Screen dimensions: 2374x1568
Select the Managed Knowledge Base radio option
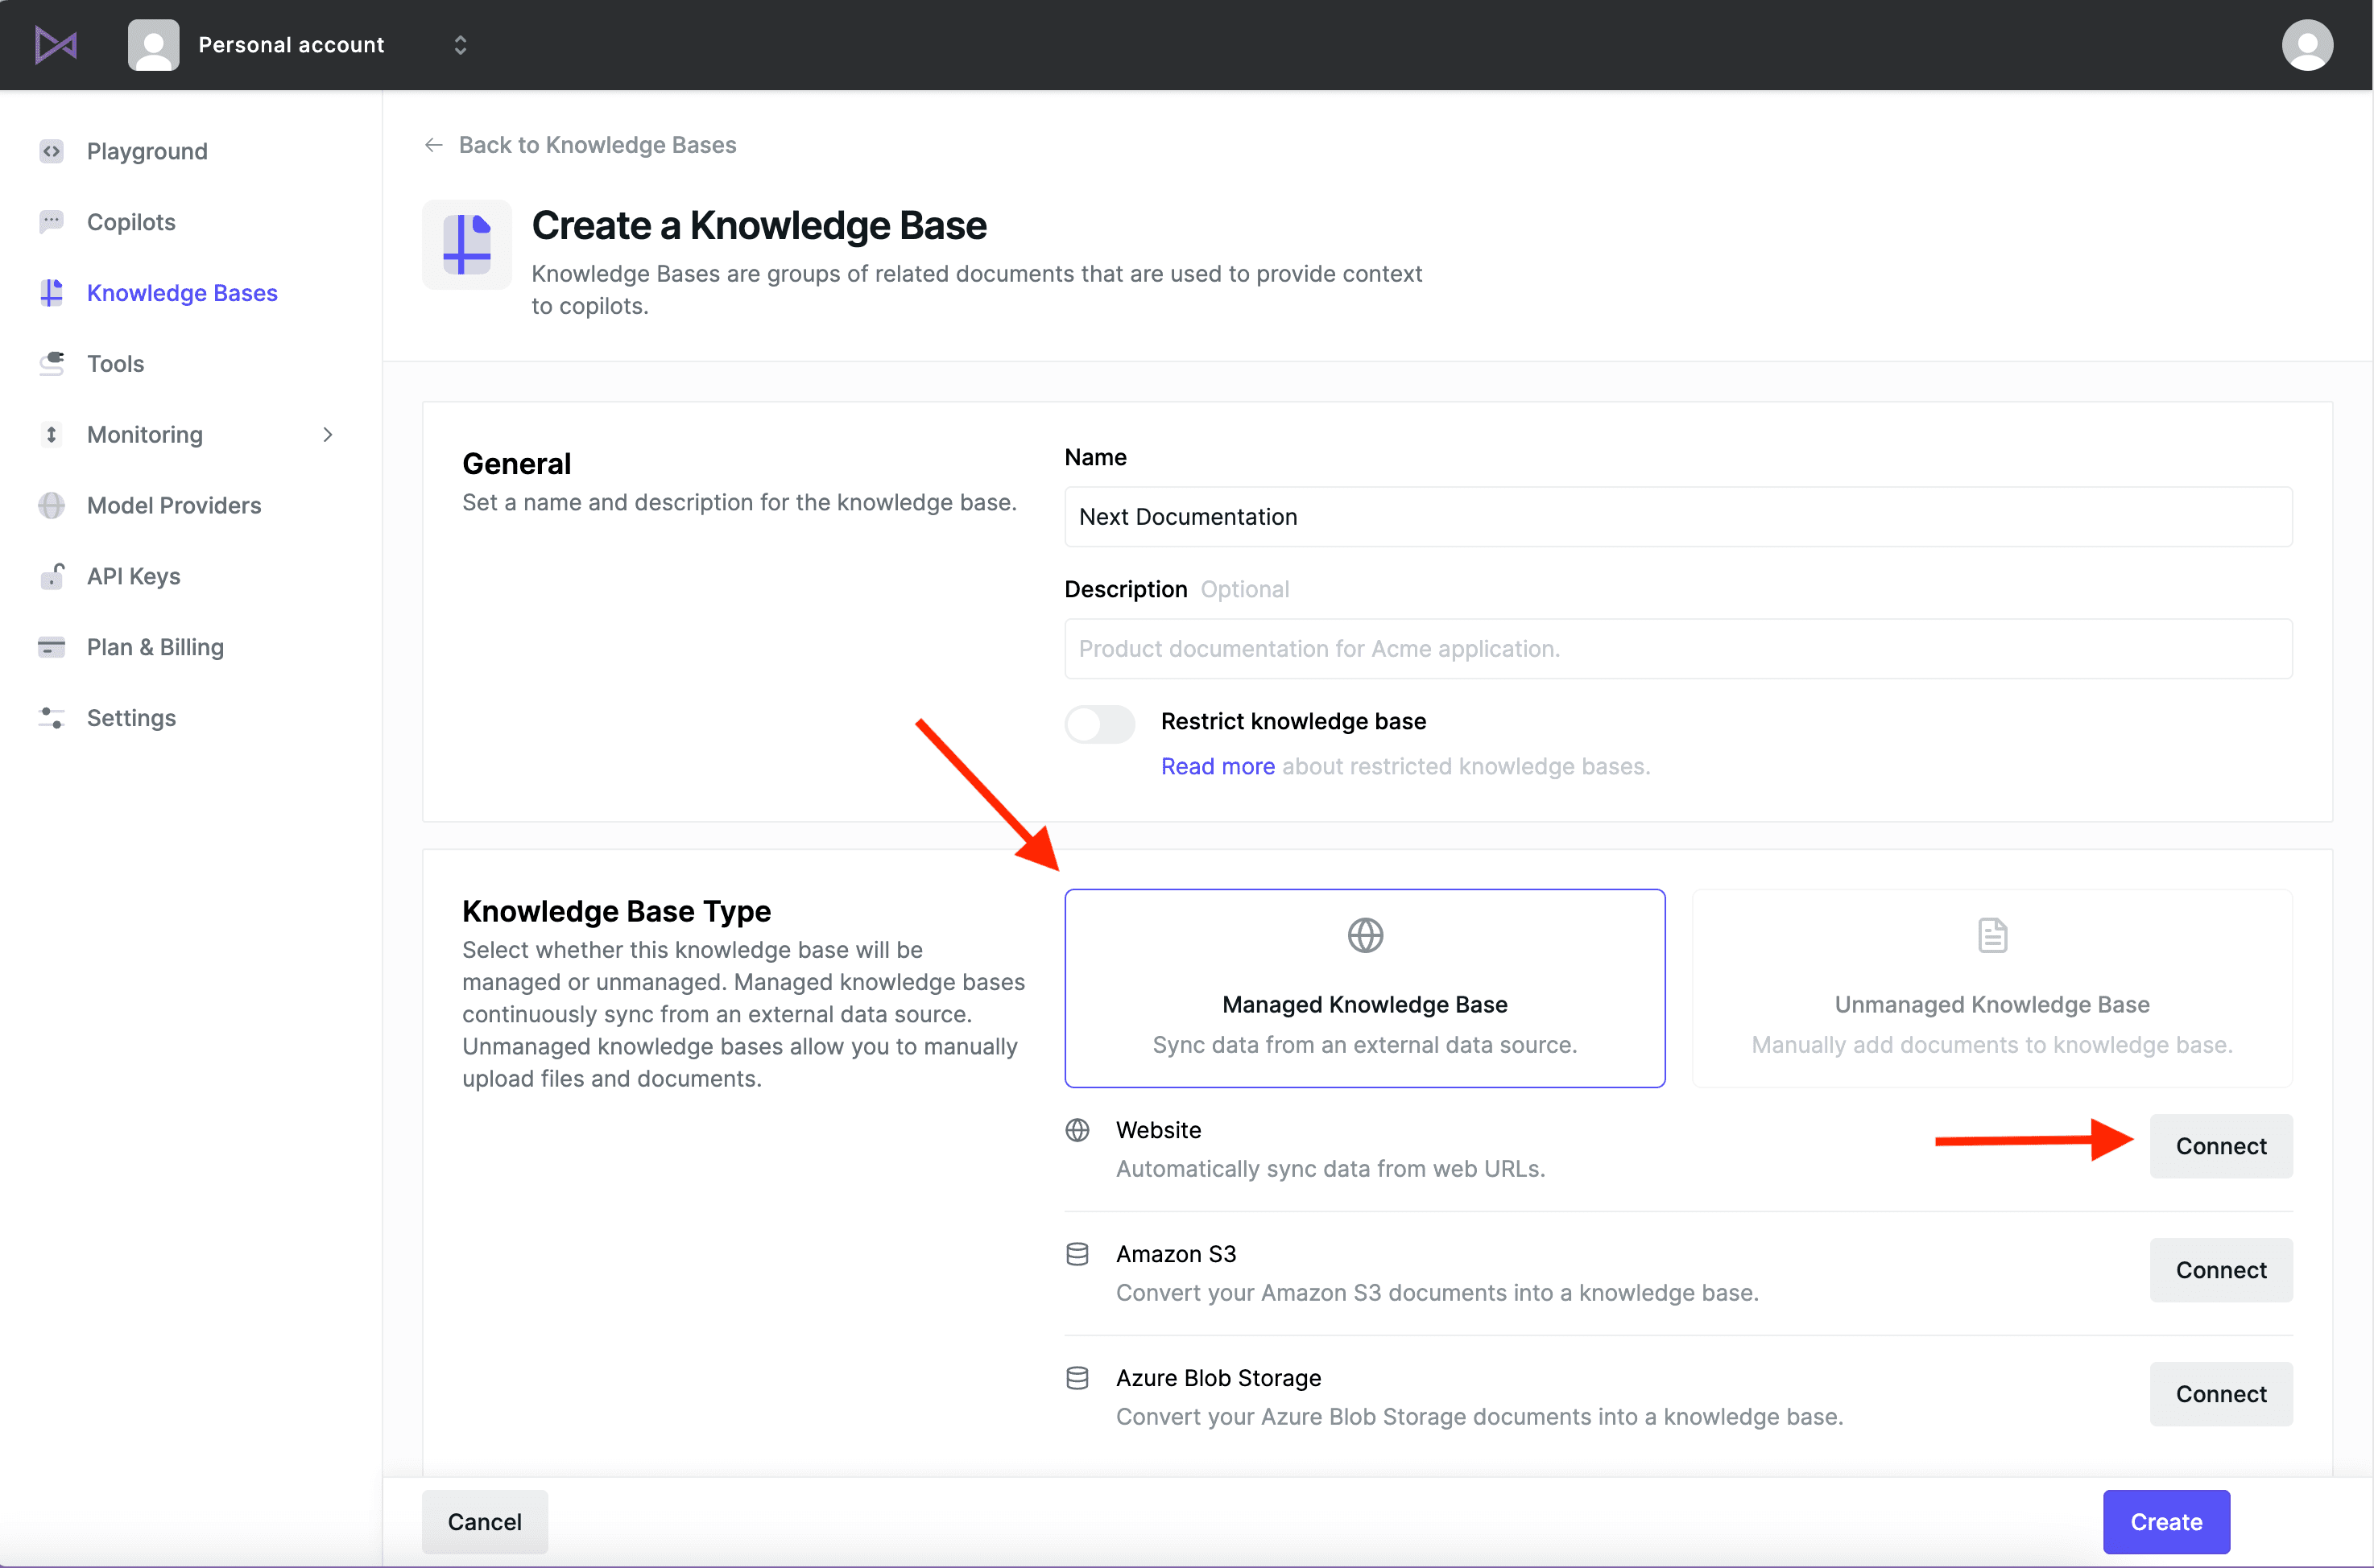(x=1364, y=987)
